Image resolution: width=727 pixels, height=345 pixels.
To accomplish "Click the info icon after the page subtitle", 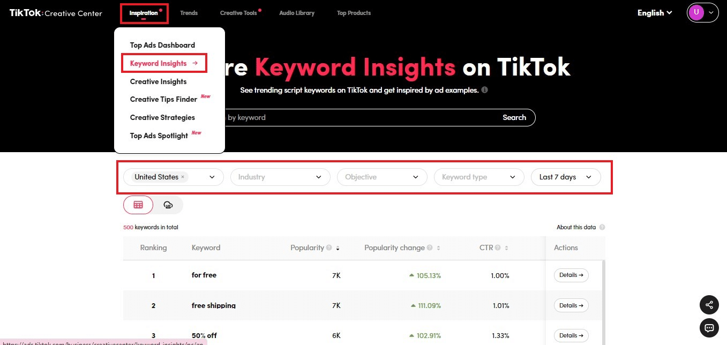I will (485, 90).
